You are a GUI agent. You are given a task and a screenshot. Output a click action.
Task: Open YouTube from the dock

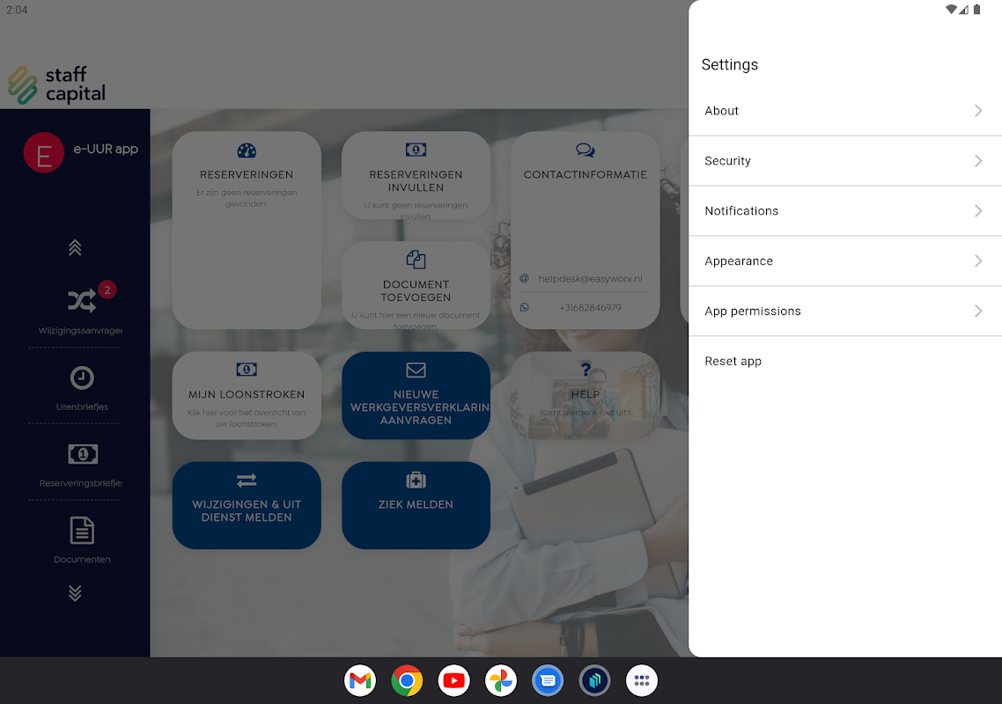453,680
